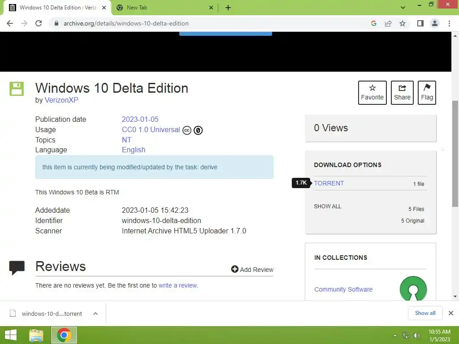Image resolution: width=459 pixels, height=344 pixels.
Task: Open the browser side panel
Action: point(420,23)
